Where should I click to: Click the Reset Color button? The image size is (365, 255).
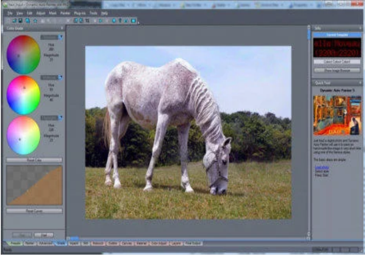(x=34, y=160)
